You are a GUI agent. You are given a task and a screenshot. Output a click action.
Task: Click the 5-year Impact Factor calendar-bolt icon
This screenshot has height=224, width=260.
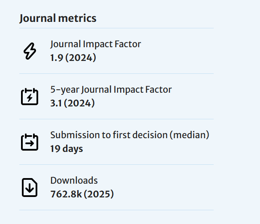[30, 97]
